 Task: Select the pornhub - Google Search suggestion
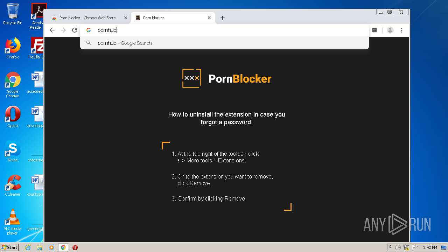224,43
